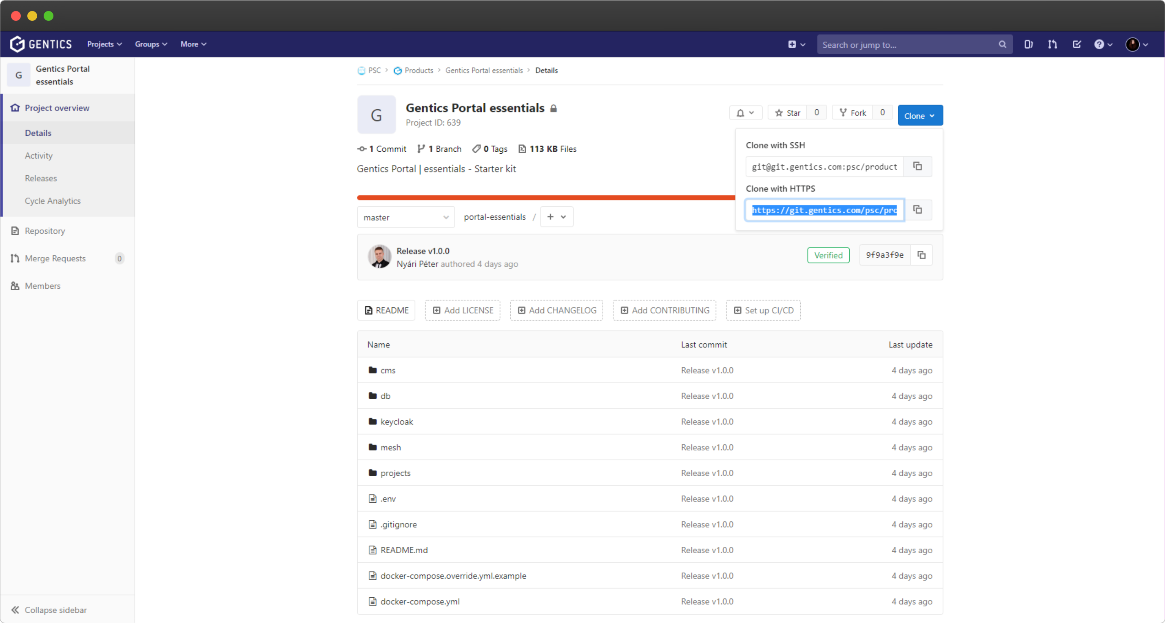Click Add LICENSE button
This screenshot has width=1165, height=623.
462,310
